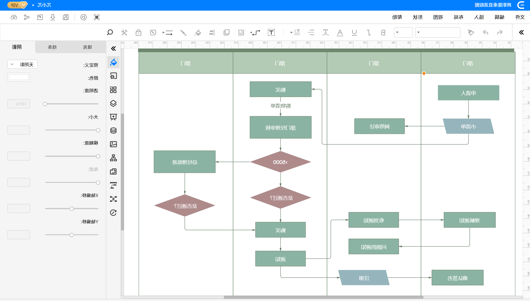The image size is (530, 301).
Task: Click the Y轴偏移 value input field
Action: 19,235
